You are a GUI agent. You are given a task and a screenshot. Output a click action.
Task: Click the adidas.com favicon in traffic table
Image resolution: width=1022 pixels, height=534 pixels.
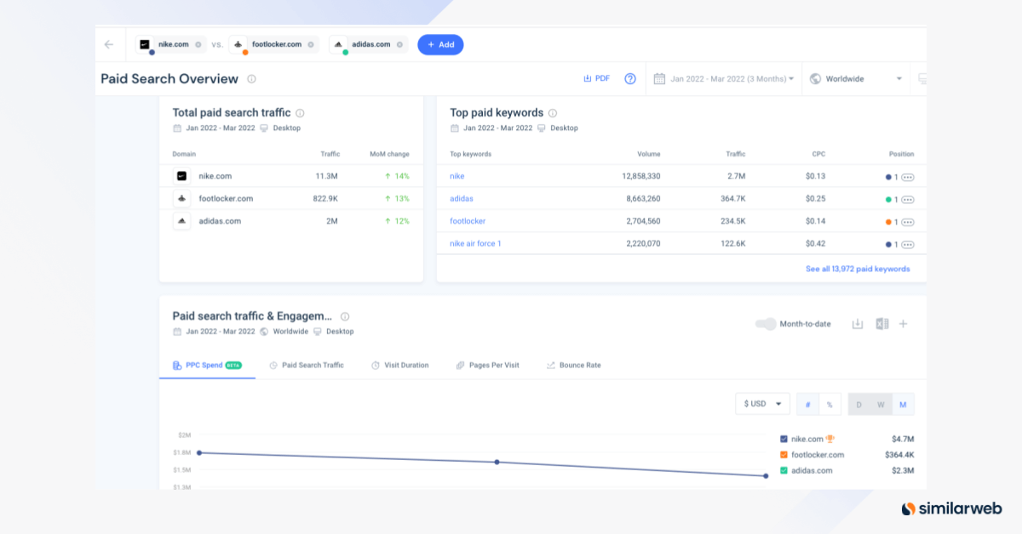click(x=181, y=220)
